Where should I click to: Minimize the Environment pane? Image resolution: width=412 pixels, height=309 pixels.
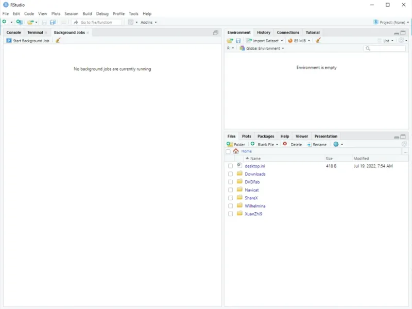tap(397, 33)
